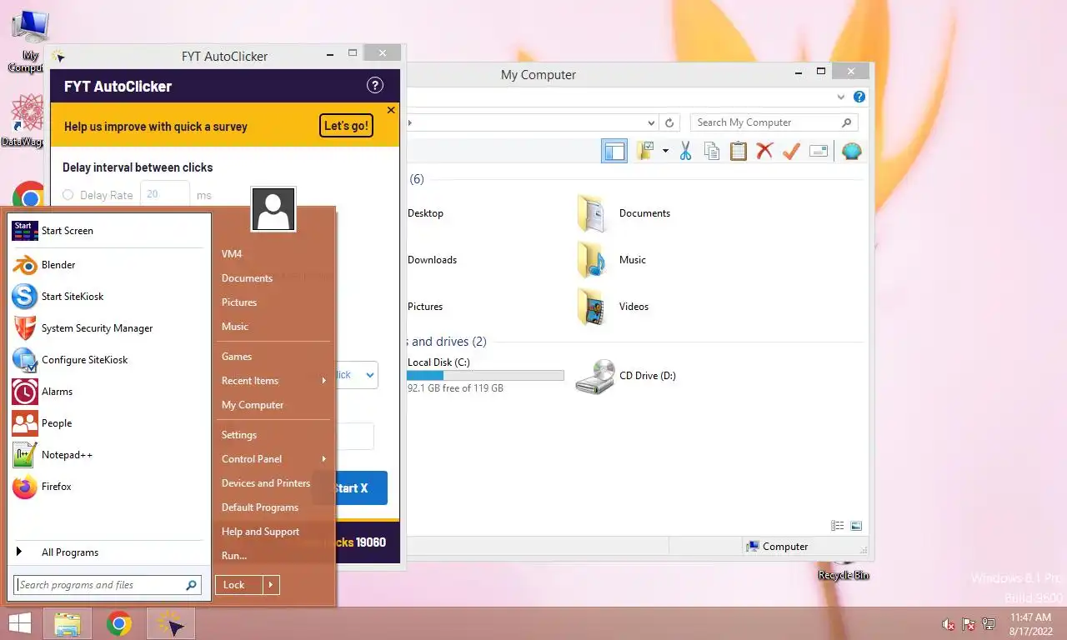1067x640 pixels.
Task: Click the Search programs and files box
Action: [x=108, y=585]
